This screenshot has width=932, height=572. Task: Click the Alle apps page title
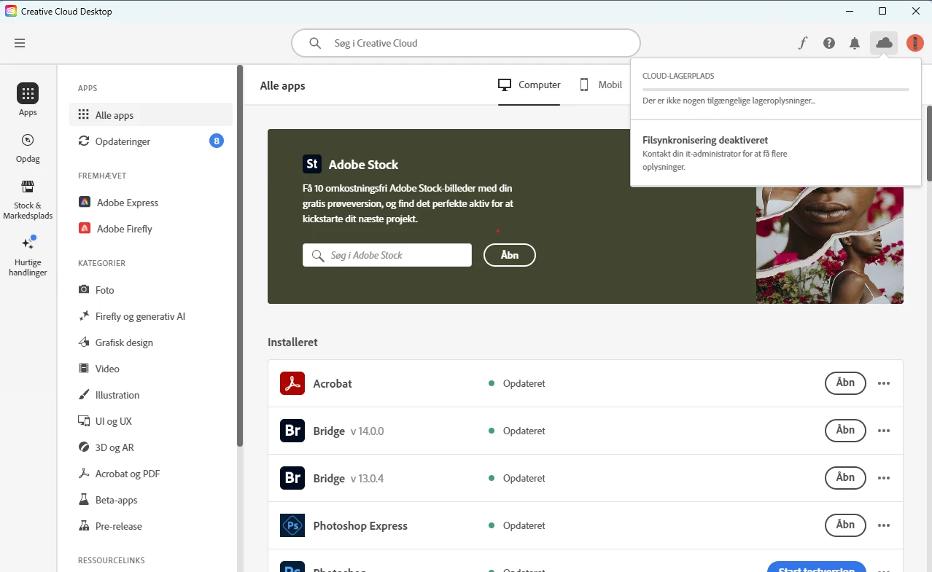point(282,85)
